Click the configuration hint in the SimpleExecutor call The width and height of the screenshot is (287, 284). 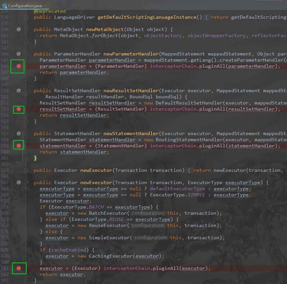tap(151, 238)
